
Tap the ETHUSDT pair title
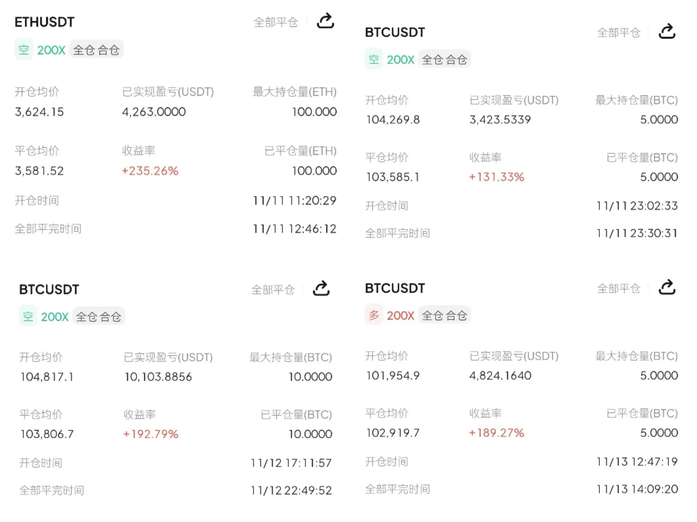click(x=45, y=22)
